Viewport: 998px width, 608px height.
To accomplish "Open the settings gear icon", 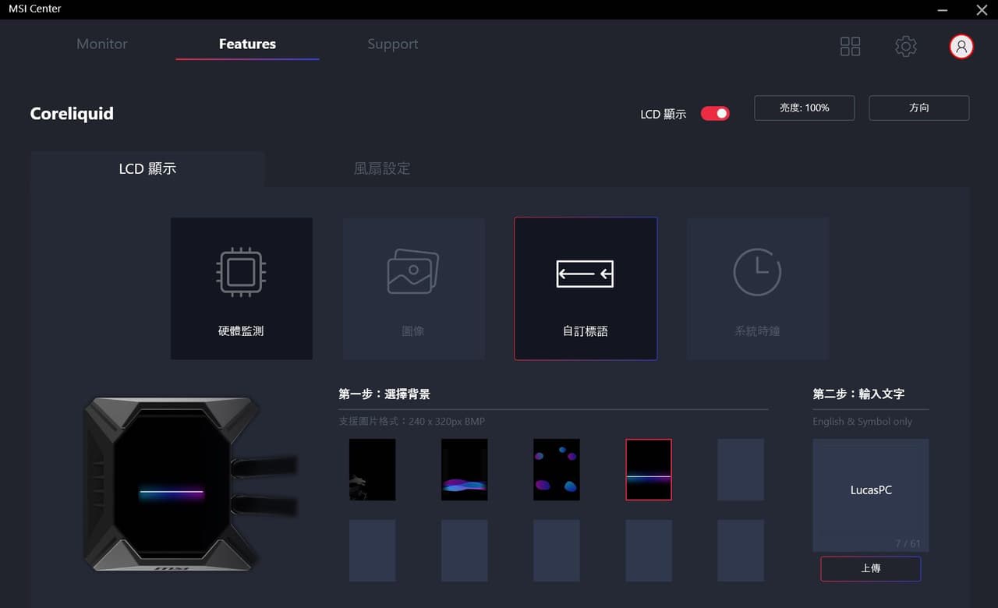I will coord(906,47).
